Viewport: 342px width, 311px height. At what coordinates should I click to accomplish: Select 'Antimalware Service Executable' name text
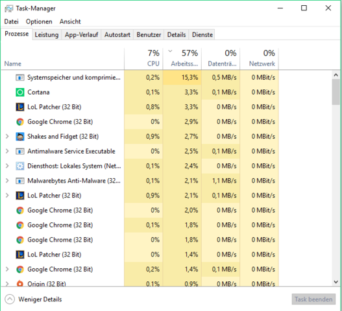tap(71, 152)
